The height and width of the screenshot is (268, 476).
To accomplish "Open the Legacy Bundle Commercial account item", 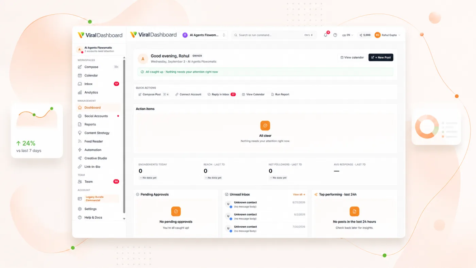I will click(x=99, y=199).
